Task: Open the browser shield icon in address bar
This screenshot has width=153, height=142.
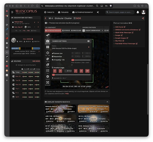Action: point(111,6)
